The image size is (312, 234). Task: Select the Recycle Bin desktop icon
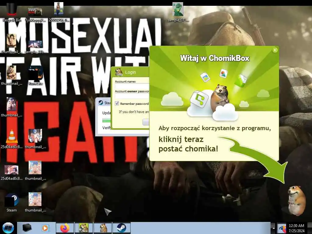click(12, 12)
